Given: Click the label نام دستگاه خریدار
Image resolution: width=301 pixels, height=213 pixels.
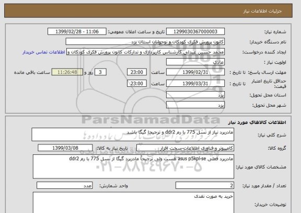Looking at the screenshot, I should pyautogui.click(x=268, y=42).
